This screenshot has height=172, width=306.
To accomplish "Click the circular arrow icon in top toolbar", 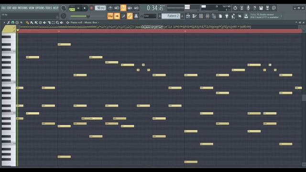I will point(235,8).
